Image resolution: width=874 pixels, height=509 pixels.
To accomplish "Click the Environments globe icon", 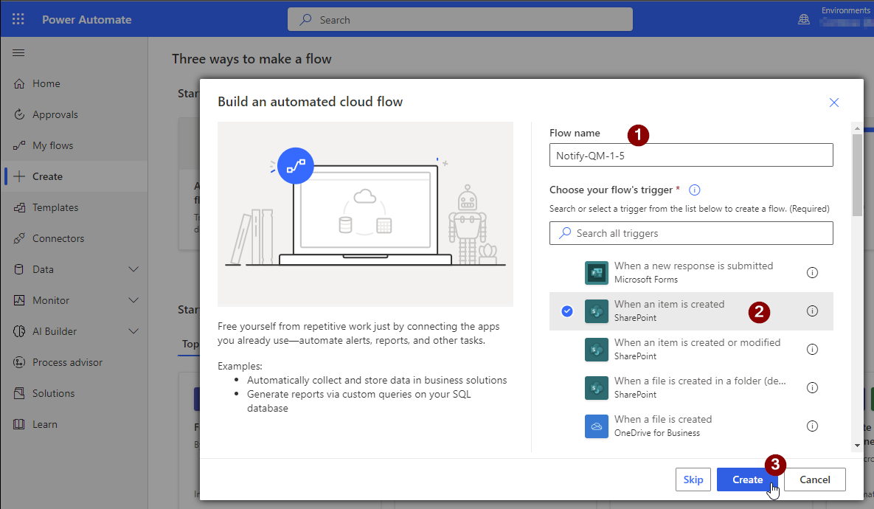I will [x=804, y=19].
